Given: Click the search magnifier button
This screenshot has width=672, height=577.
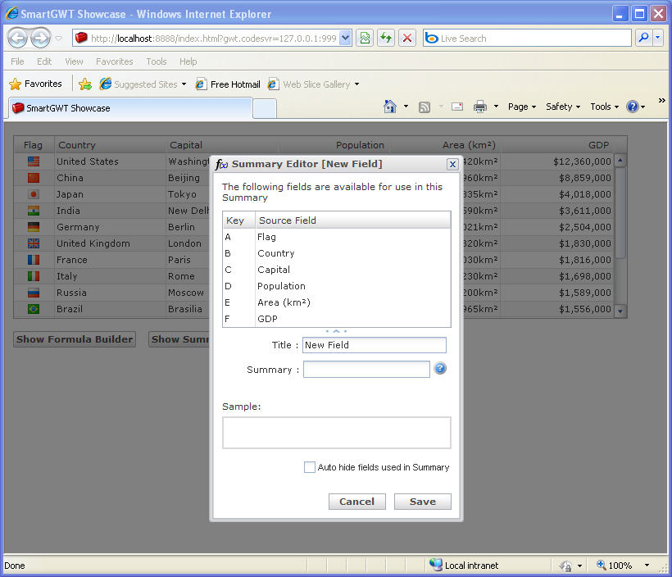Looking at the screenshot, I should 643,38.
